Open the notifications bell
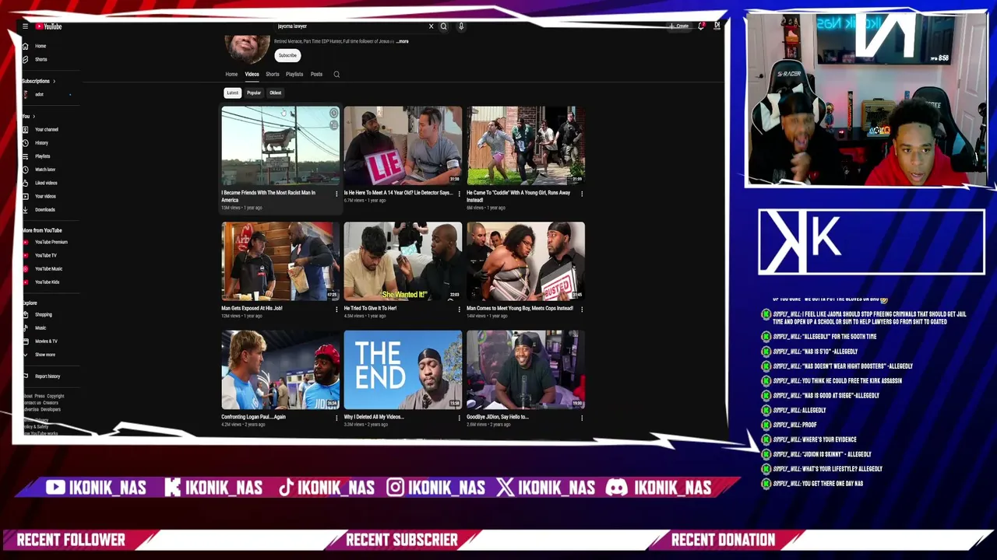The height and width of the screenshot is (560, 997). point(702,26)
